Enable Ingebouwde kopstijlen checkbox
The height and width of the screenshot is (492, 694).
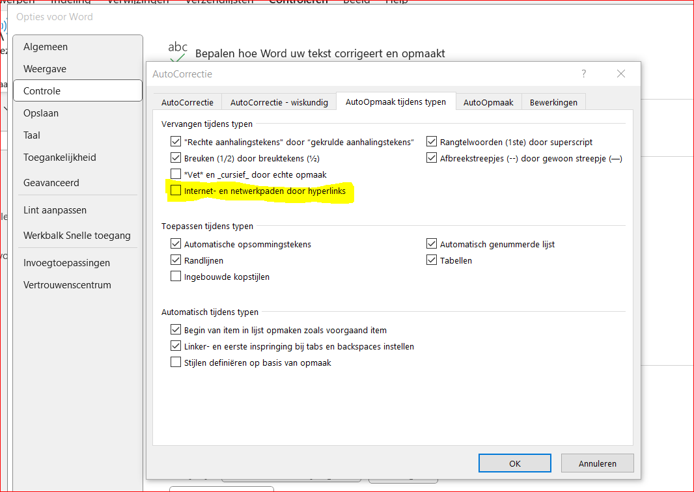coord(176,277)
